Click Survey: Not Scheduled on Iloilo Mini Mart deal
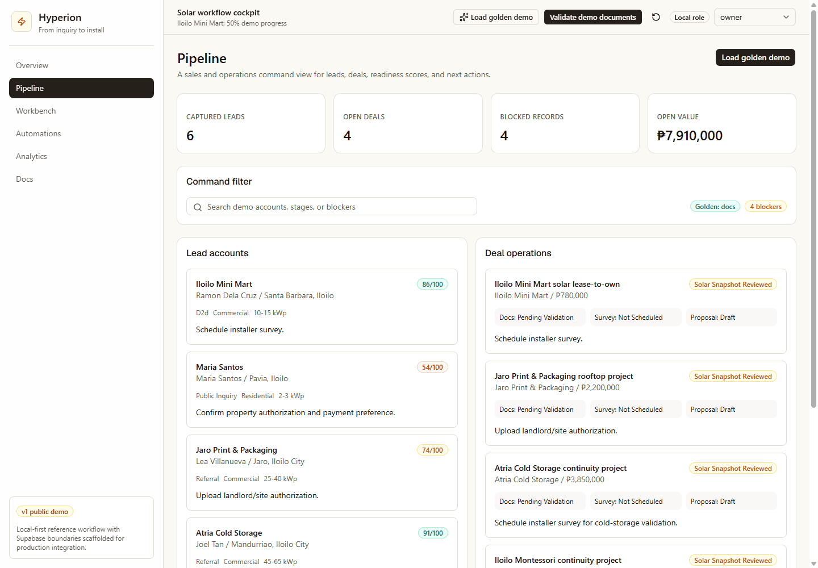Viewport: 818px width, 568px height. (x=636, y=317)
